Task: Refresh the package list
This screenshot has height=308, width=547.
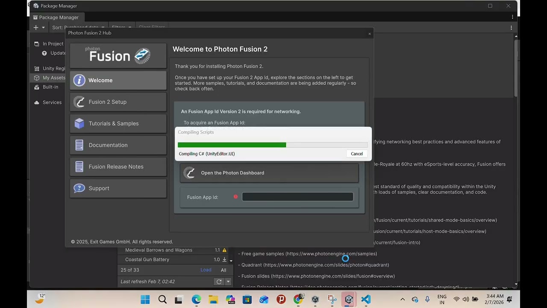Action: tap(219, 281)
